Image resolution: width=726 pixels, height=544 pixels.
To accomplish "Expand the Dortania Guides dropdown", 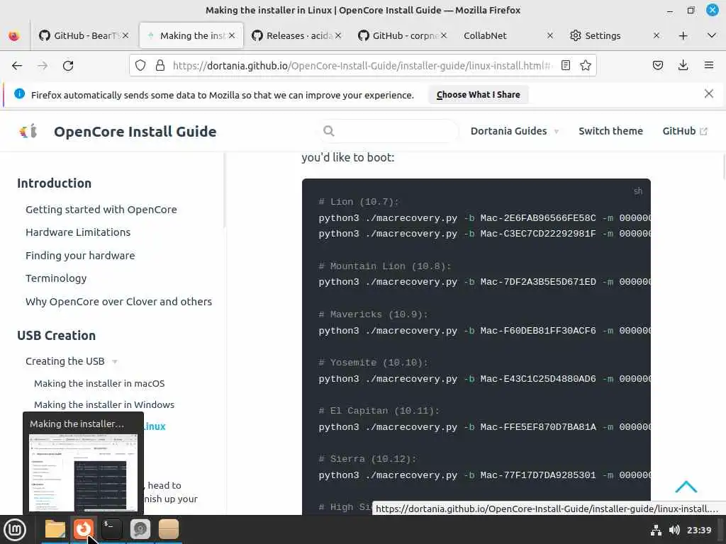I will [515, 131].
